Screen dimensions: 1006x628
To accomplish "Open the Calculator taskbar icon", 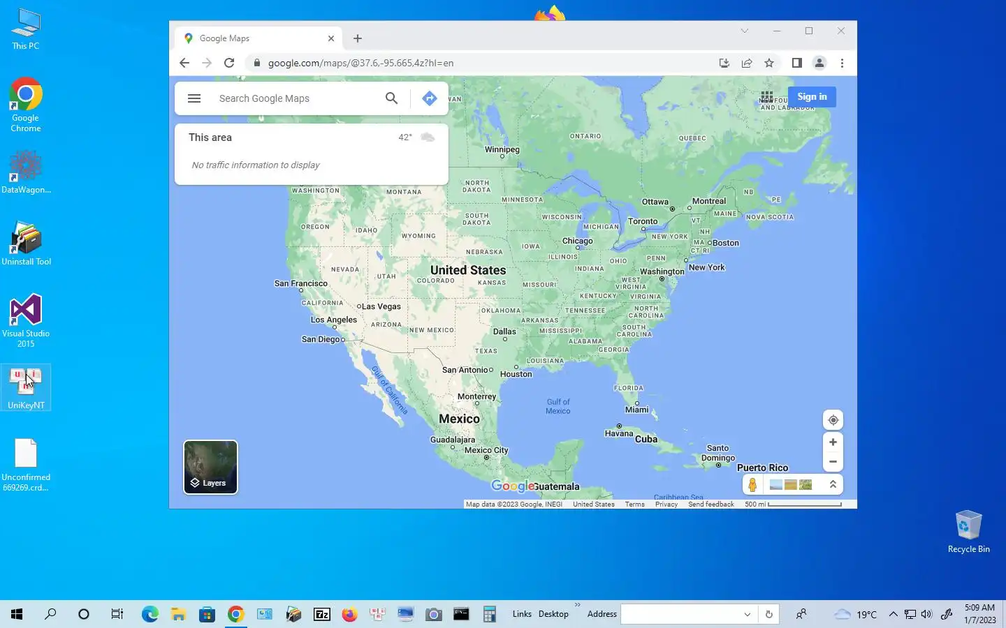I will click(x=490, y=614).
